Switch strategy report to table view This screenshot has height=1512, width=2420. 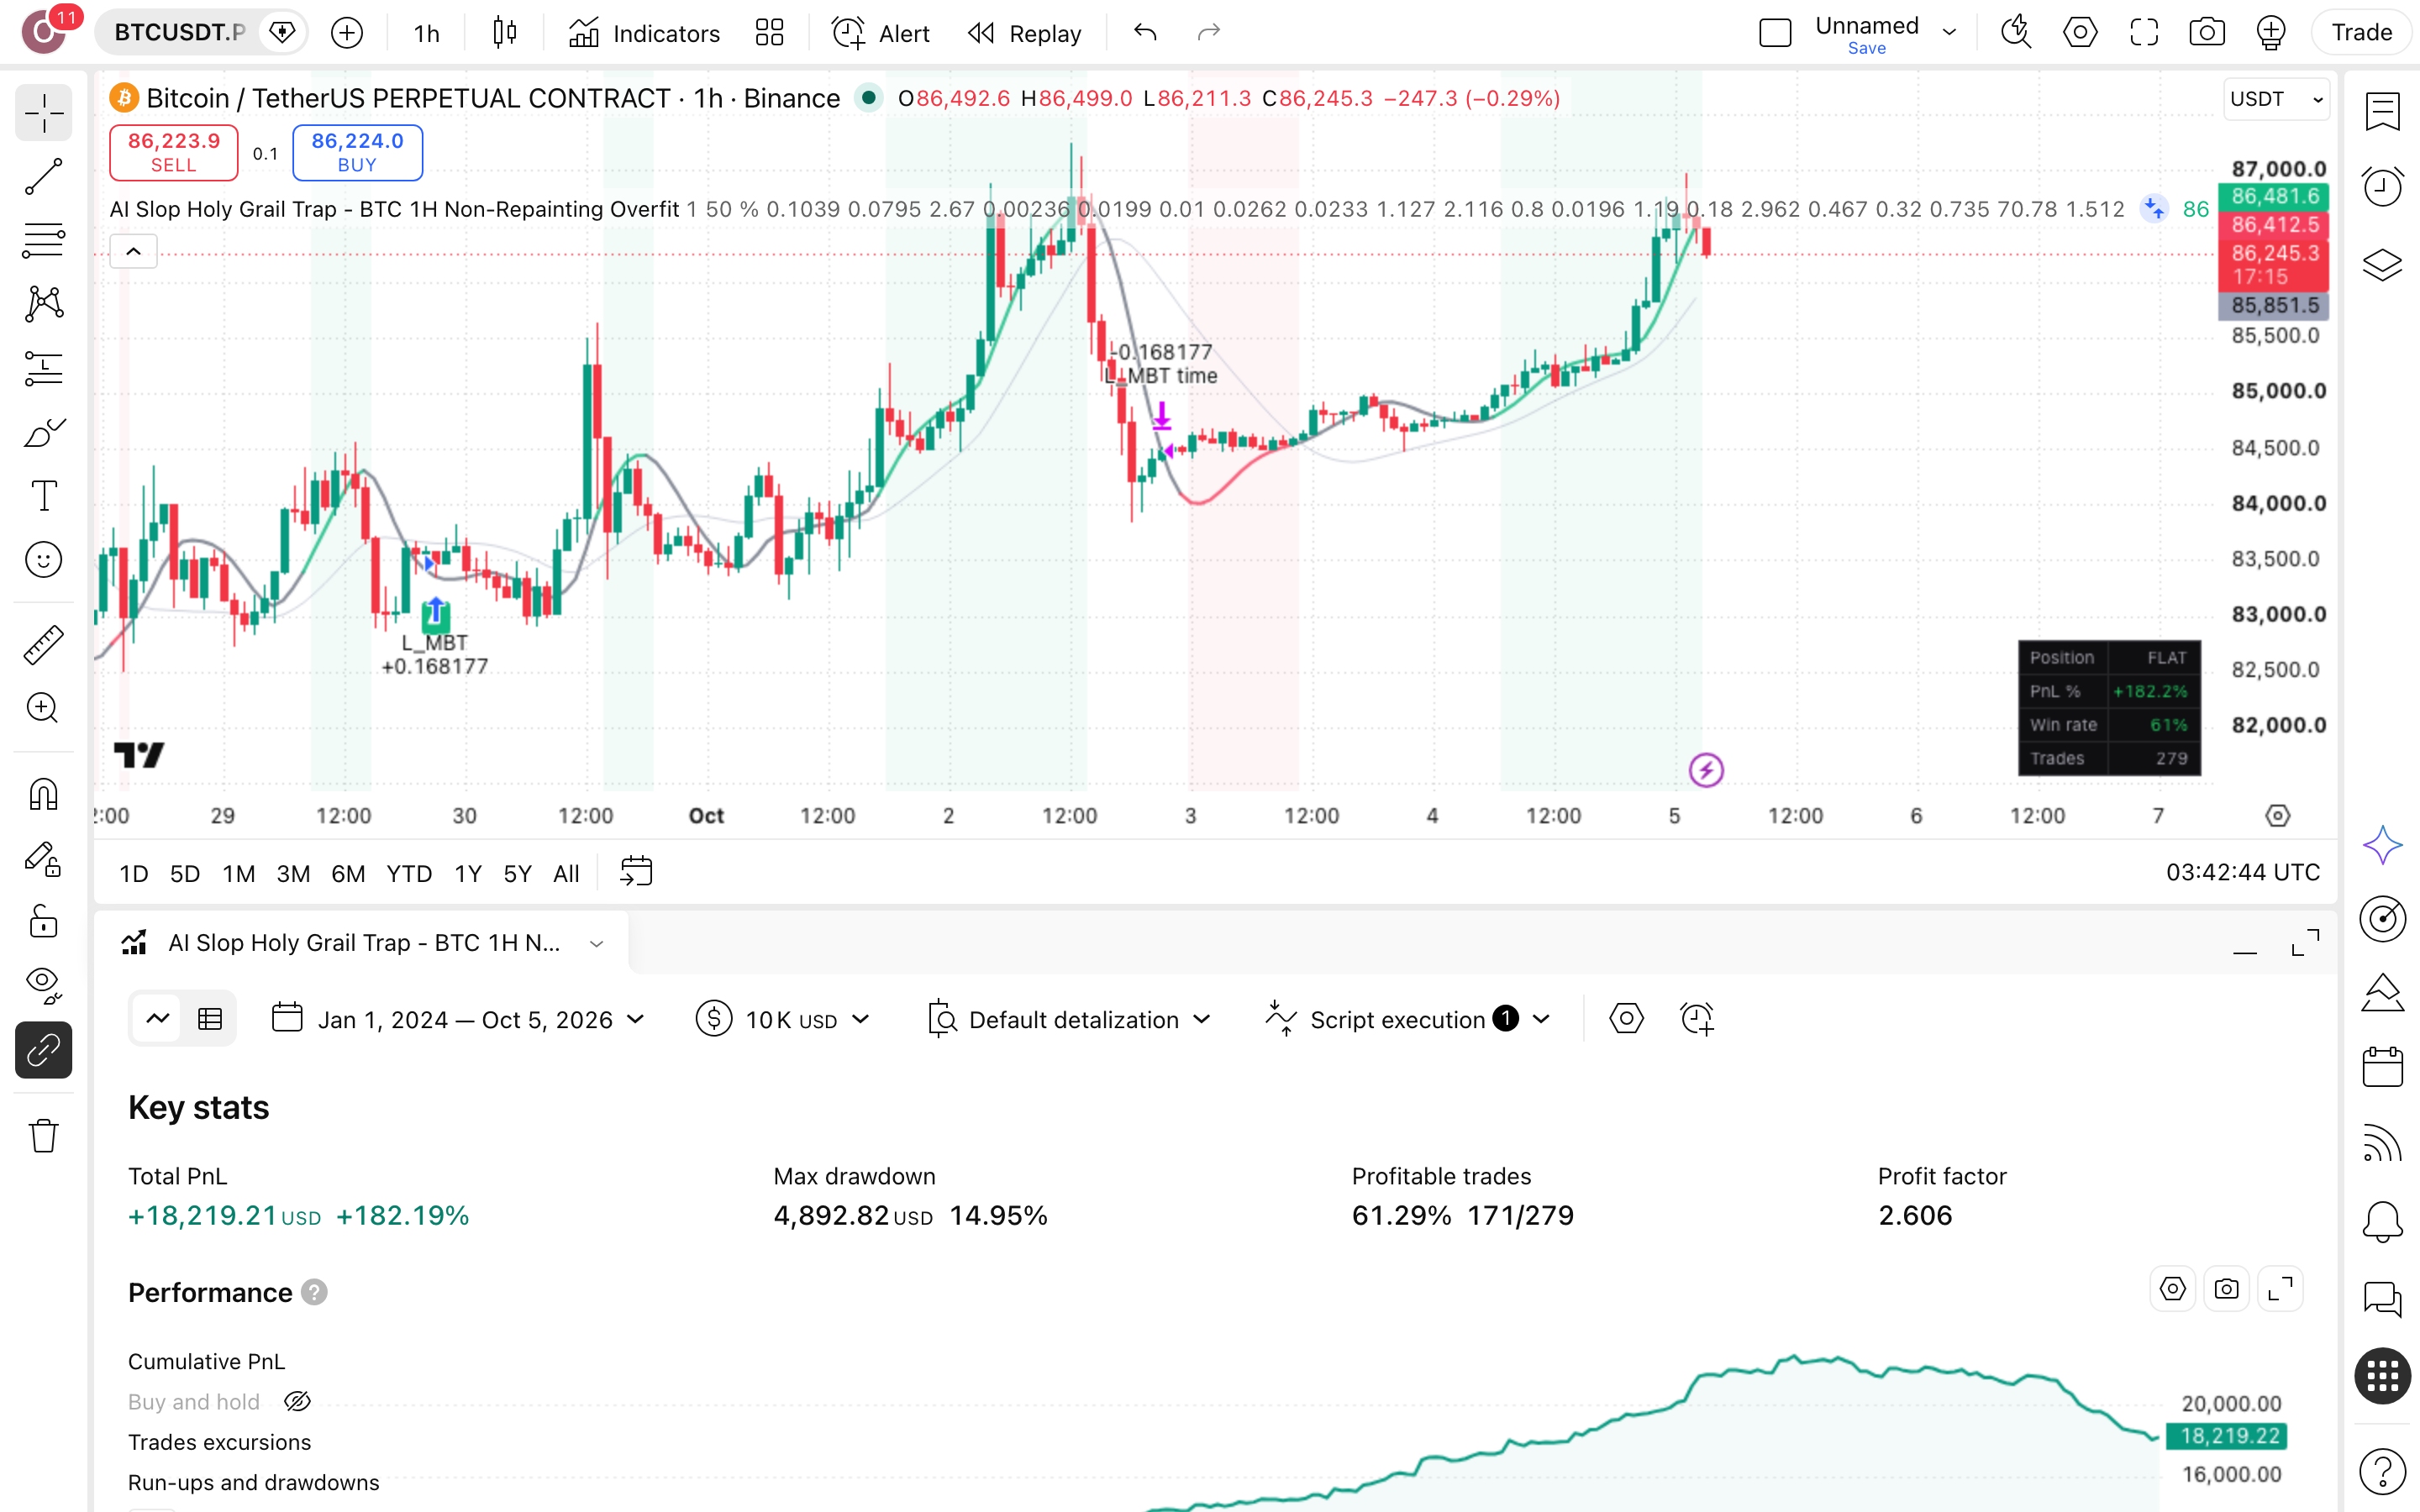pos(210,1019)
